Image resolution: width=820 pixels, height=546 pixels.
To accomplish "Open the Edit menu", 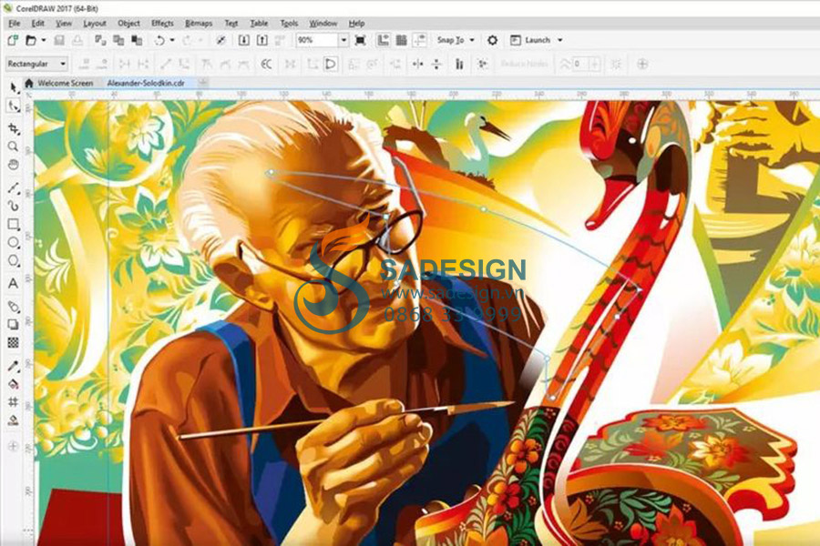I will click(37, 24).
